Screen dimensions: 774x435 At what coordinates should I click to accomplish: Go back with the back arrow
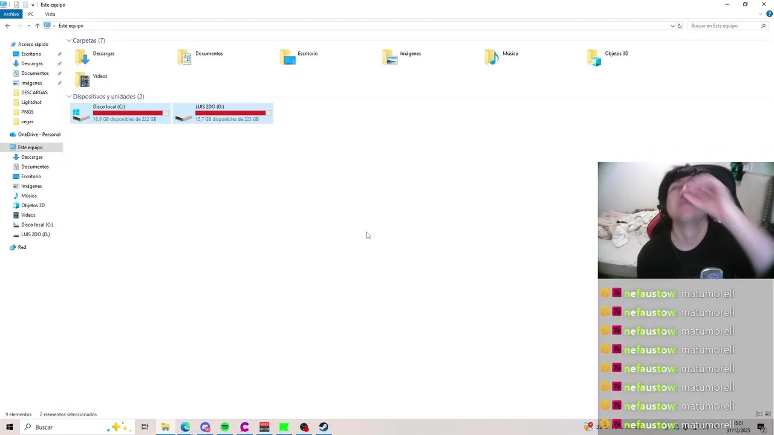click(7, 25)
